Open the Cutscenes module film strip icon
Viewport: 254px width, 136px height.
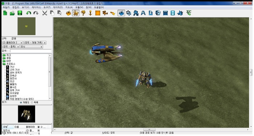tap(173, 13)
